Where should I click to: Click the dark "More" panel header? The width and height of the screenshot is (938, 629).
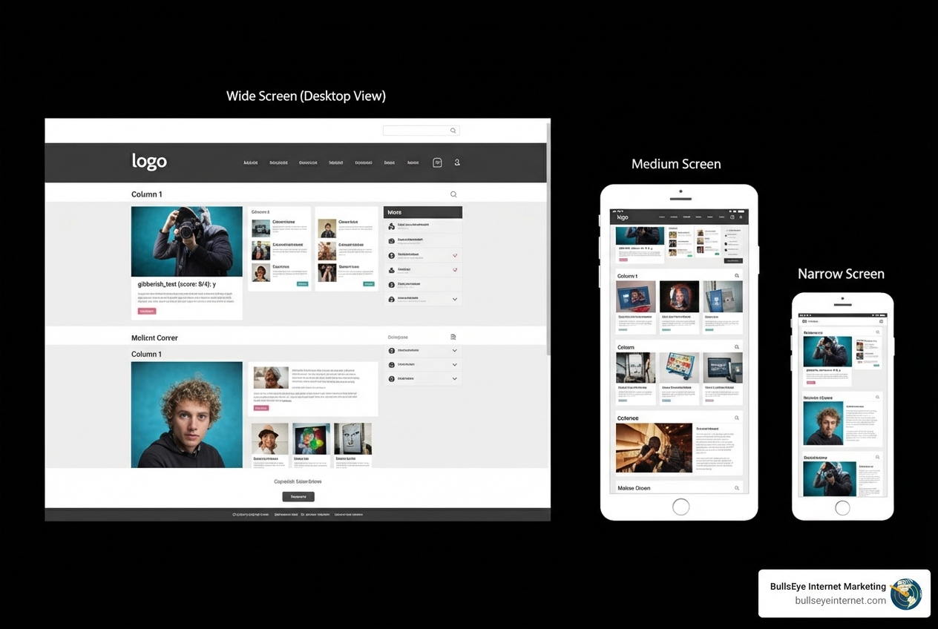(423, 212)
